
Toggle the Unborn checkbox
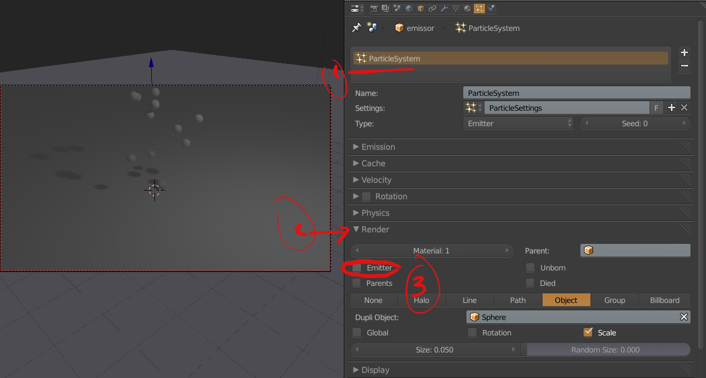(530, 268)
